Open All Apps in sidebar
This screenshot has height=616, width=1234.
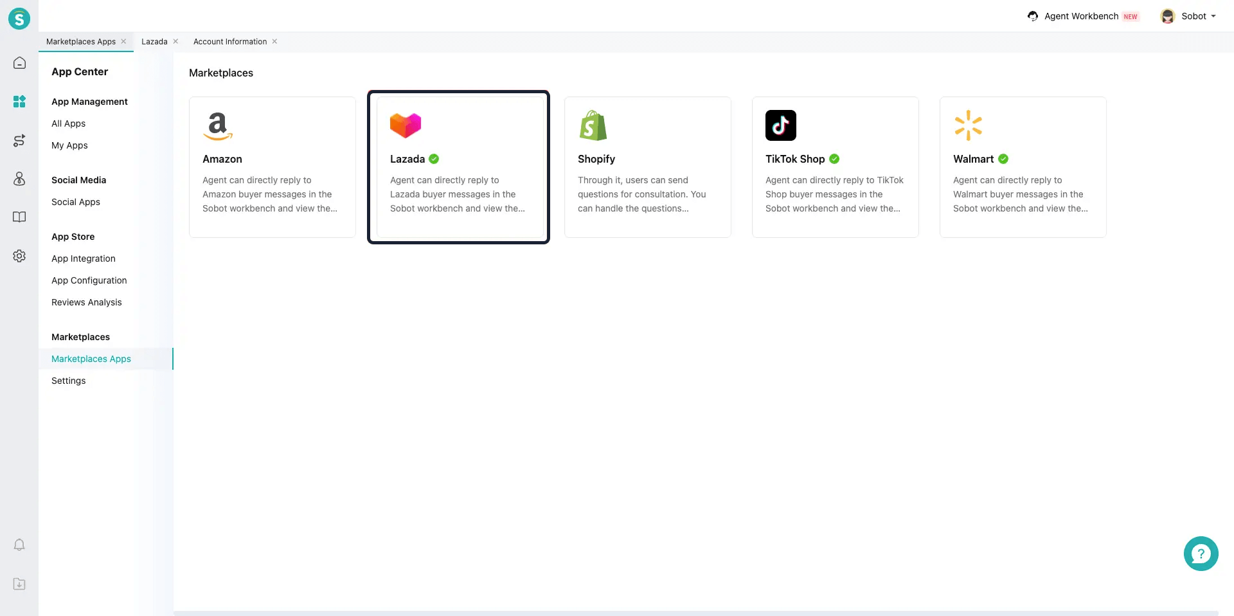point(68,123)
